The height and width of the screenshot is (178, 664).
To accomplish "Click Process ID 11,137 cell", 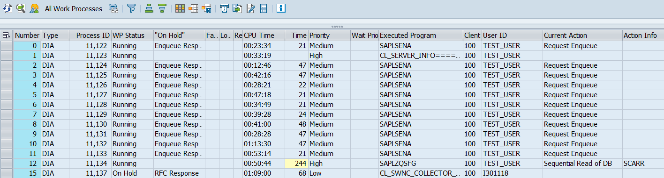I will tap(90, 173).
